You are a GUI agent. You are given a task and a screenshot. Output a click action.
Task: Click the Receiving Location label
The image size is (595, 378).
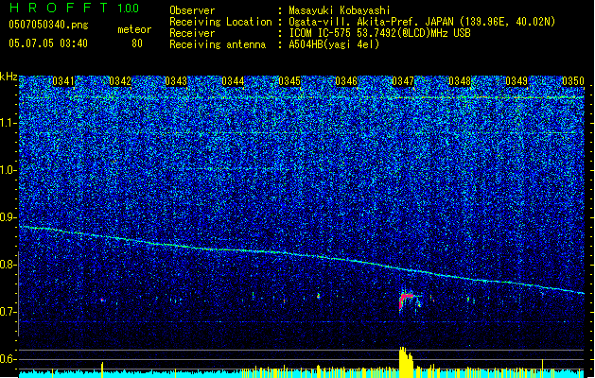point(220,22)
